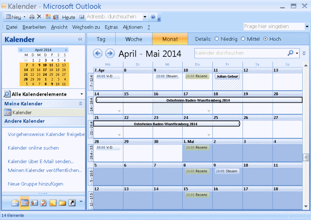
Task: Open the Mail navigation icon
Action: (15, 203)
